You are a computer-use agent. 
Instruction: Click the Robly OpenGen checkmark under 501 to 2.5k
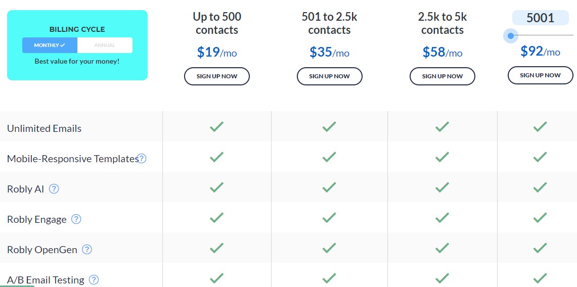tap(329, 248)
